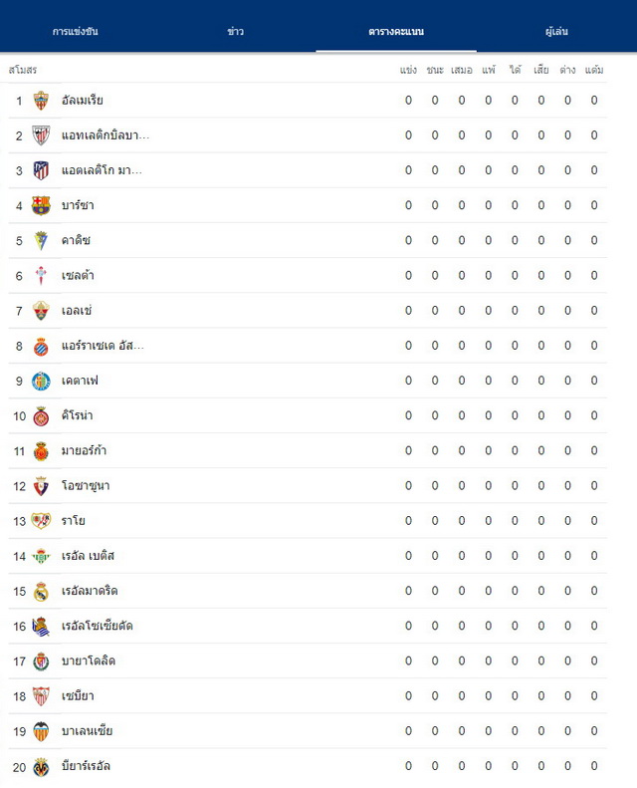Click the Real Madrid club crest
637x788 pixels.
point(41,591)
